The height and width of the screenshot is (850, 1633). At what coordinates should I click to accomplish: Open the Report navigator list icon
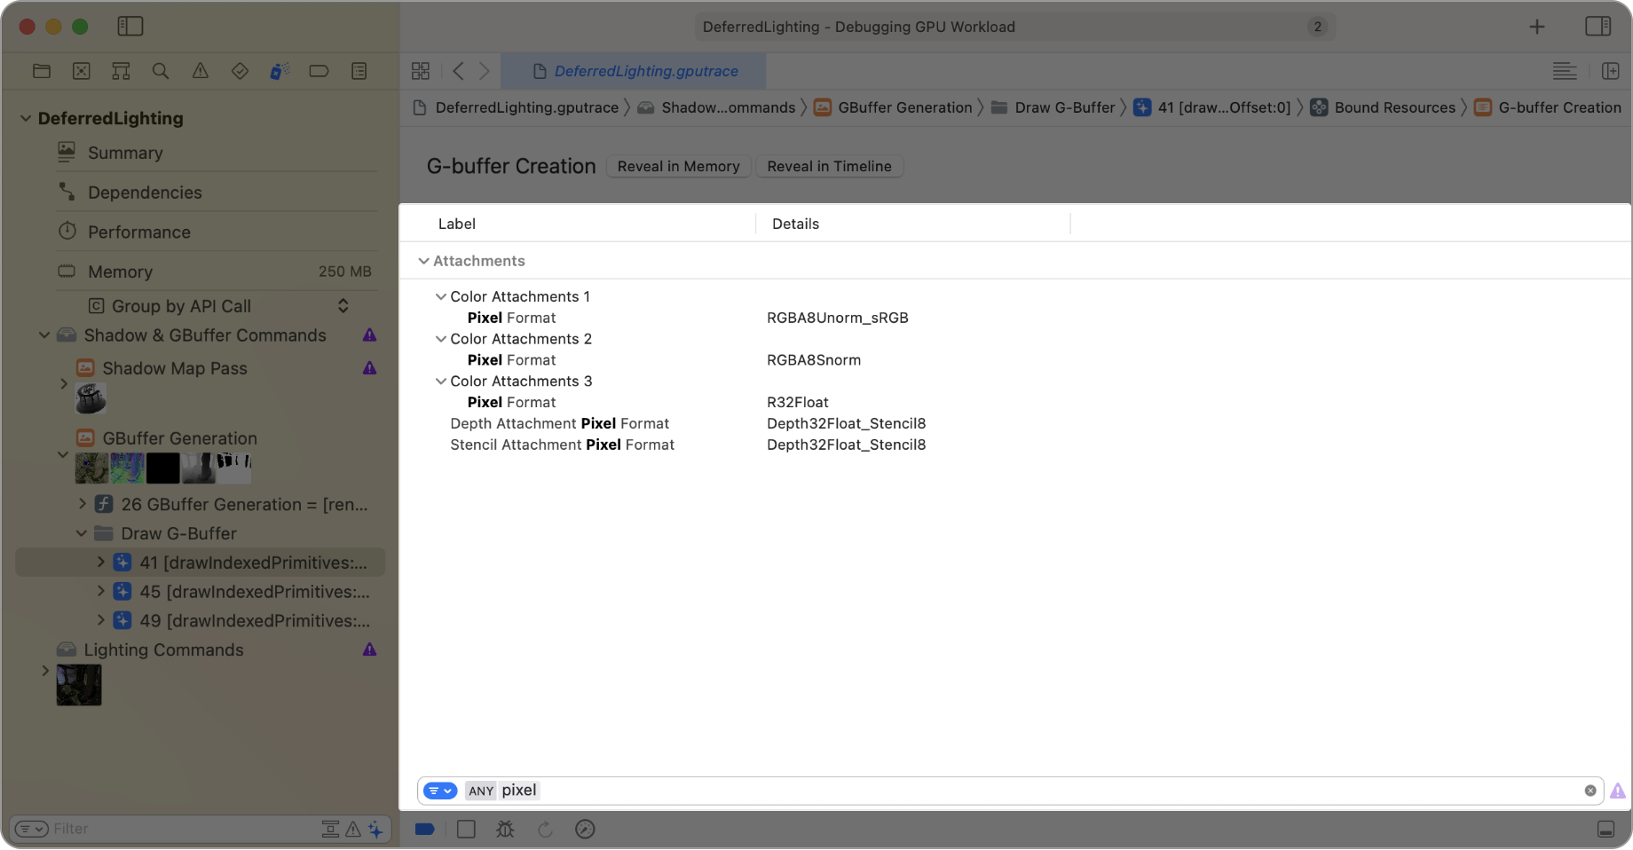(359, 71)
